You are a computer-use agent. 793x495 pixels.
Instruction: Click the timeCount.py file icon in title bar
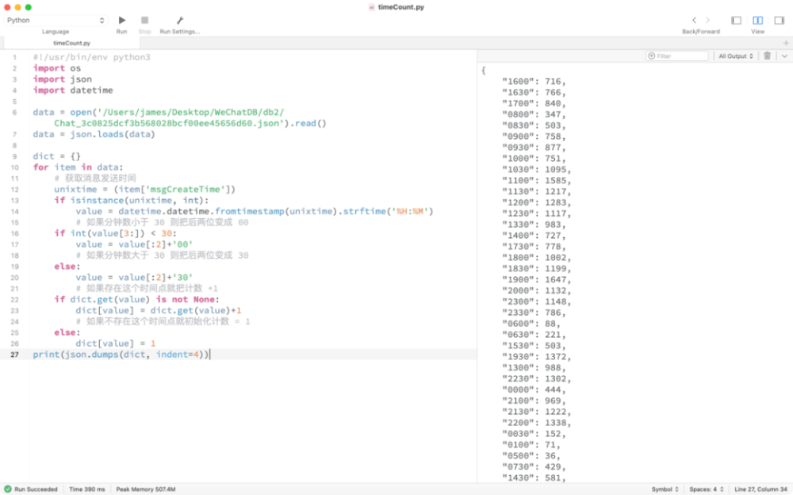click(x=372, y=7)
